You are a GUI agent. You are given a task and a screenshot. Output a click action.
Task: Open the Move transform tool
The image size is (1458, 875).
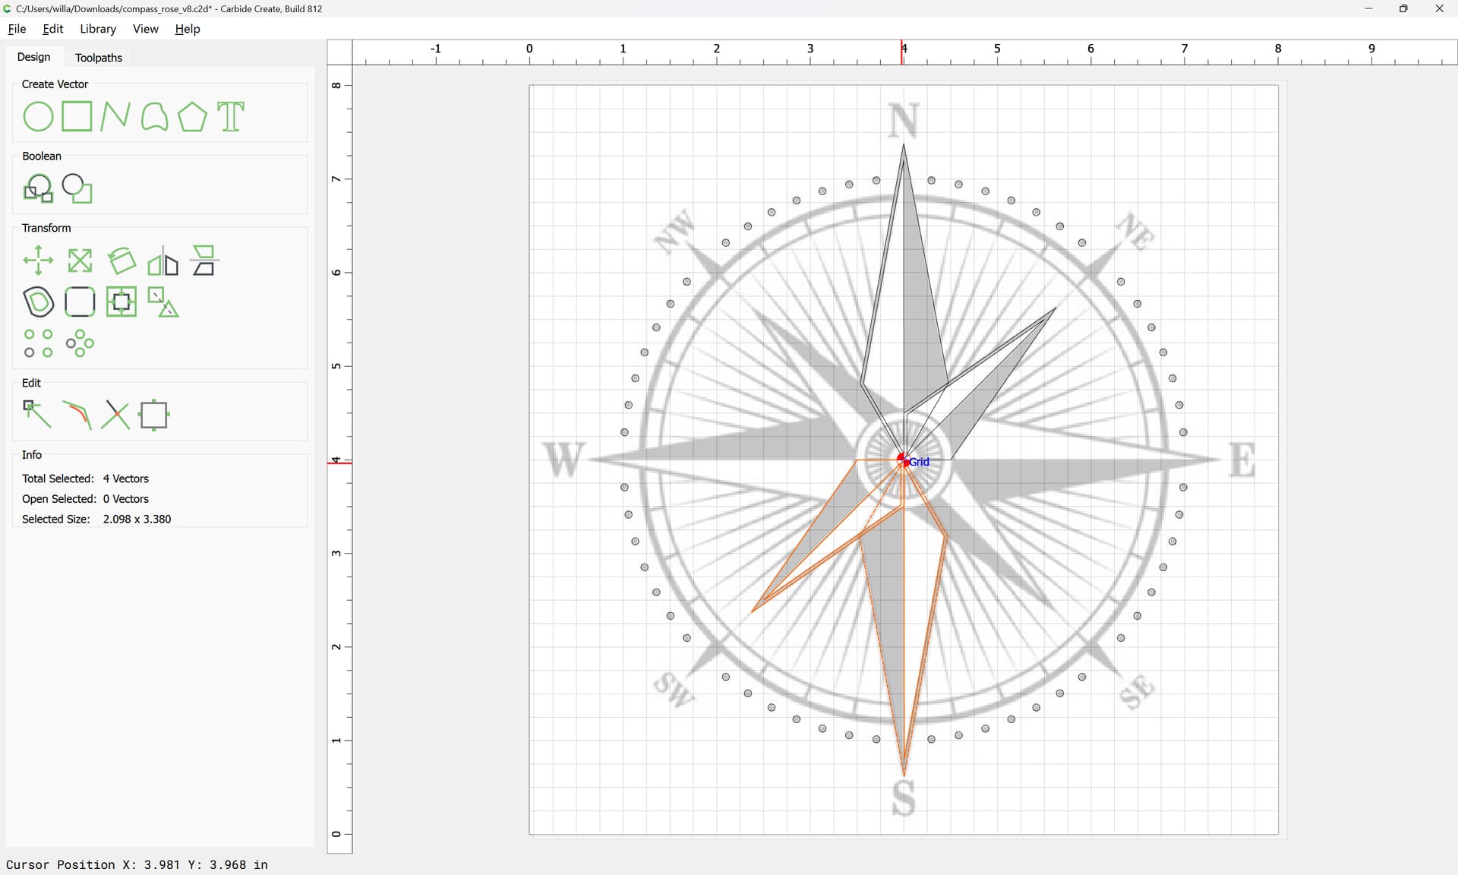tap(38, 261)
